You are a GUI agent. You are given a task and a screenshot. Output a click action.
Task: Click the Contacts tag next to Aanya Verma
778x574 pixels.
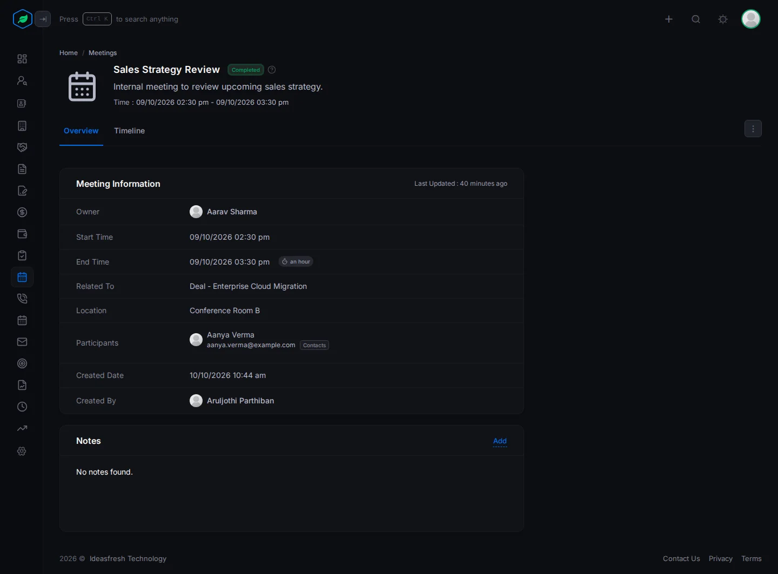coord(314,345)
